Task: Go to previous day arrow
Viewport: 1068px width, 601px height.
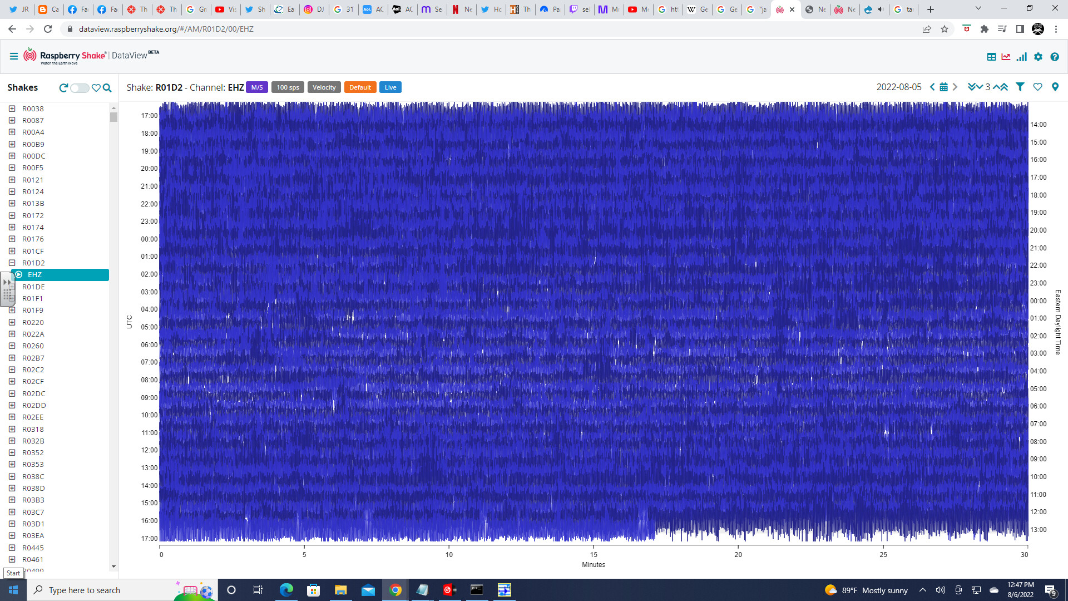Action: point(932,87)
